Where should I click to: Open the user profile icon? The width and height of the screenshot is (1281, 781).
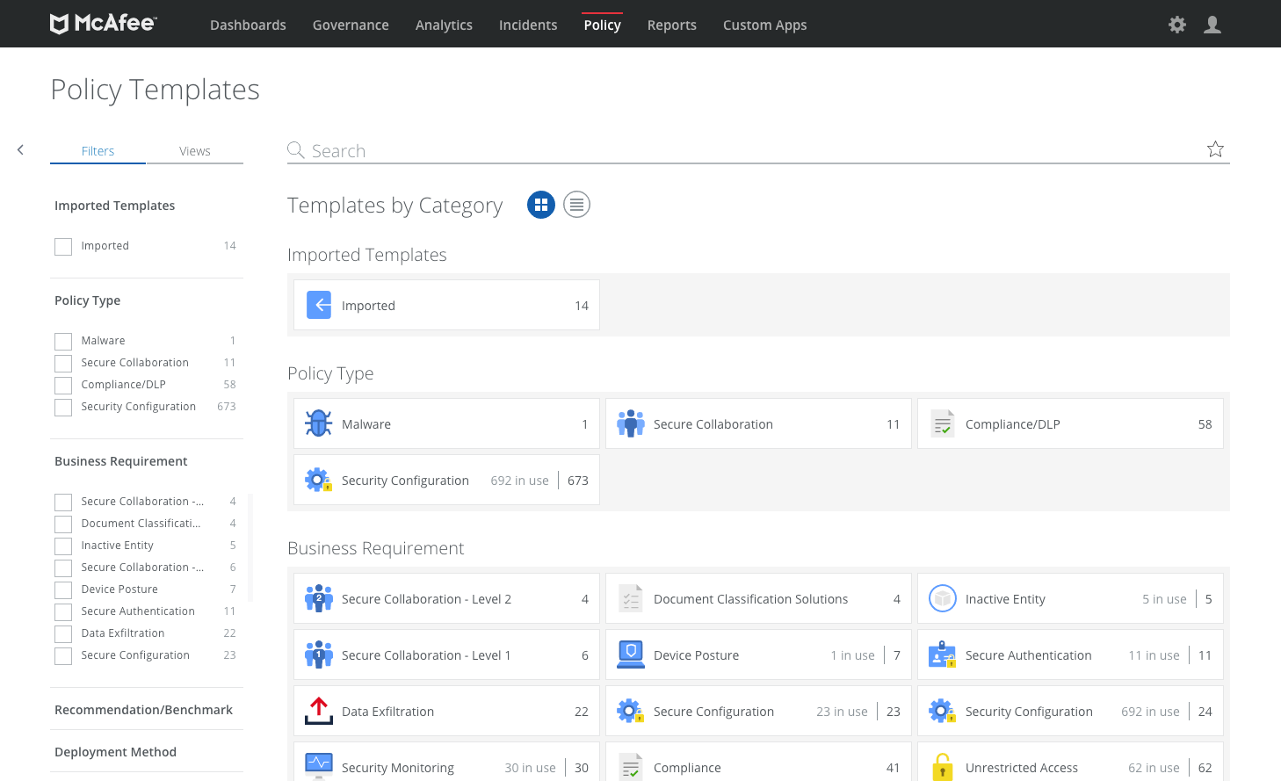point(1212,25)
